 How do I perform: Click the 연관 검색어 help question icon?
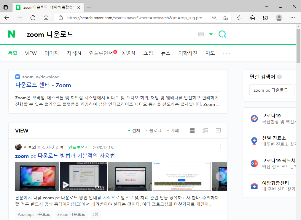pyautogui.click(x=279, y=77)
